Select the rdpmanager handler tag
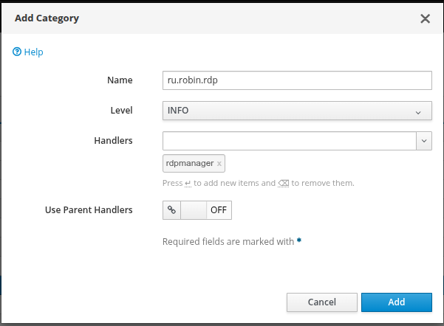444x326 pixels. (190, 163)
